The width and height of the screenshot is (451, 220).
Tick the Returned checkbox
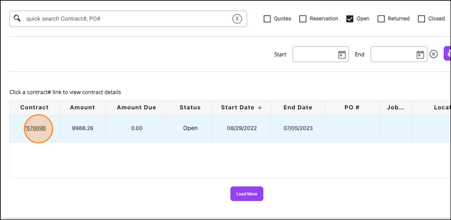(x=381, y=19)
